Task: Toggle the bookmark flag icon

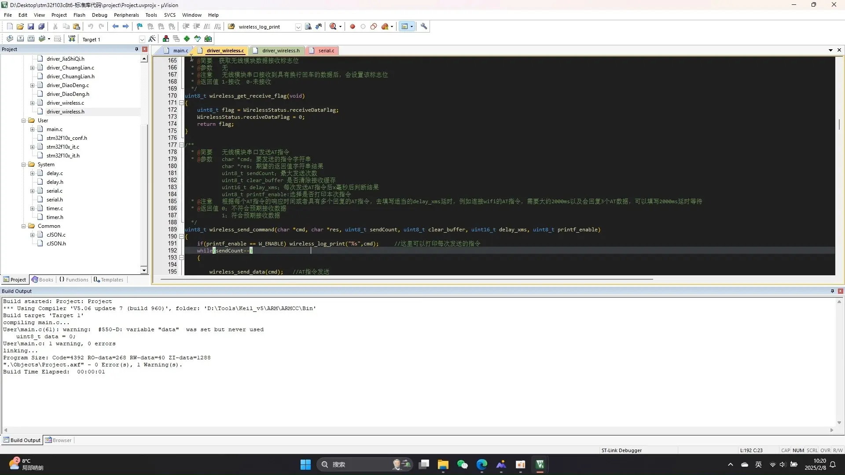Action: (140, 26)
